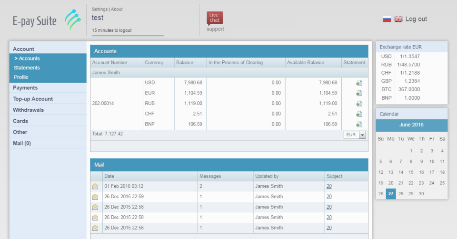The image size is (457, 239).
Task: Click the account number 202.00014
Action: click(103, 104)
